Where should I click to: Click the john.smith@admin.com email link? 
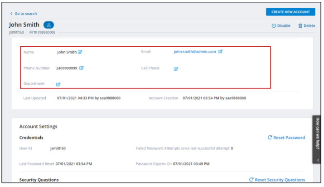[x=195, y=52]
